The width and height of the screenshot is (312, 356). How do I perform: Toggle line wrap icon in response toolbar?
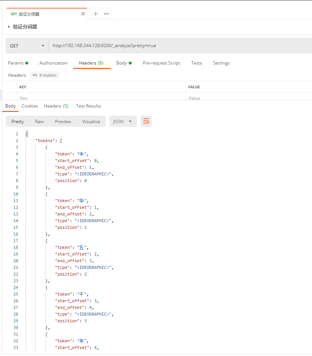(146, 121)
